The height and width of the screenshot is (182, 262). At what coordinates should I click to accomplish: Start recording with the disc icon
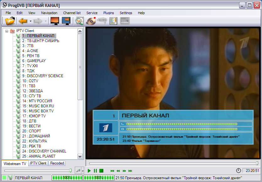pyautogui.click(x=91, y=21)
